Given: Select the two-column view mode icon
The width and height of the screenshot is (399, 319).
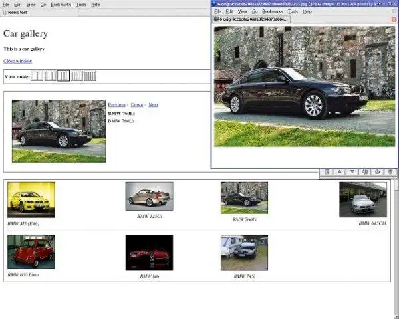Looking at the screenshot, I should point(37,76).
